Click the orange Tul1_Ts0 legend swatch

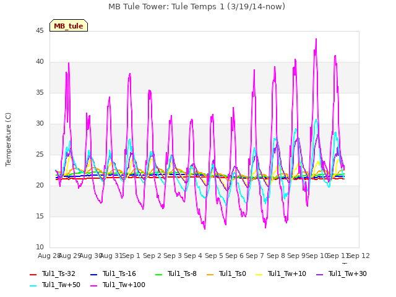click(210, 274)
